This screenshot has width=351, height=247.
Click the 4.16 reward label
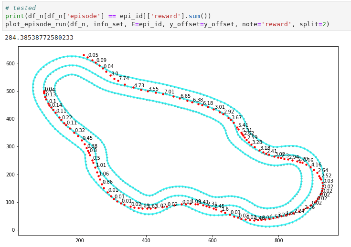(x=316, y=165)
